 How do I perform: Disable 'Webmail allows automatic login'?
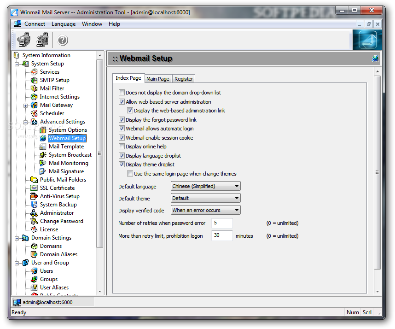[x=122, y=128]
